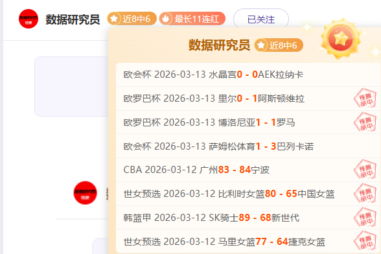381x254 pixels.
Task: Click the popup title 数据研究员
Action: click(x=219, y=45)
